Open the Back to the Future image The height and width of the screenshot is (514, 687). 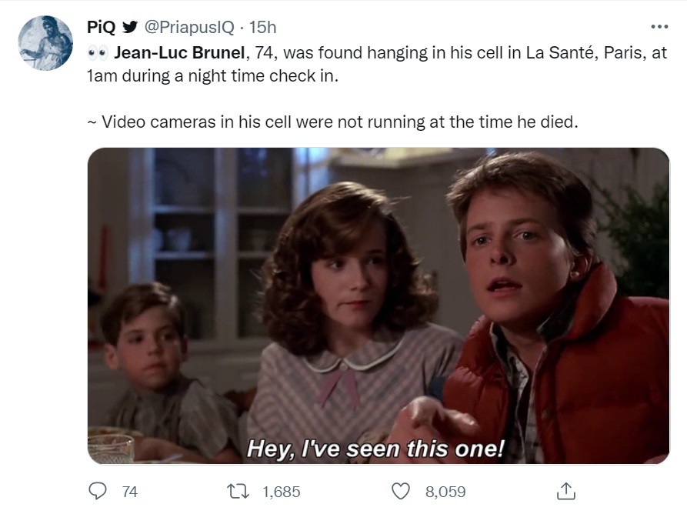pos(379,305)
